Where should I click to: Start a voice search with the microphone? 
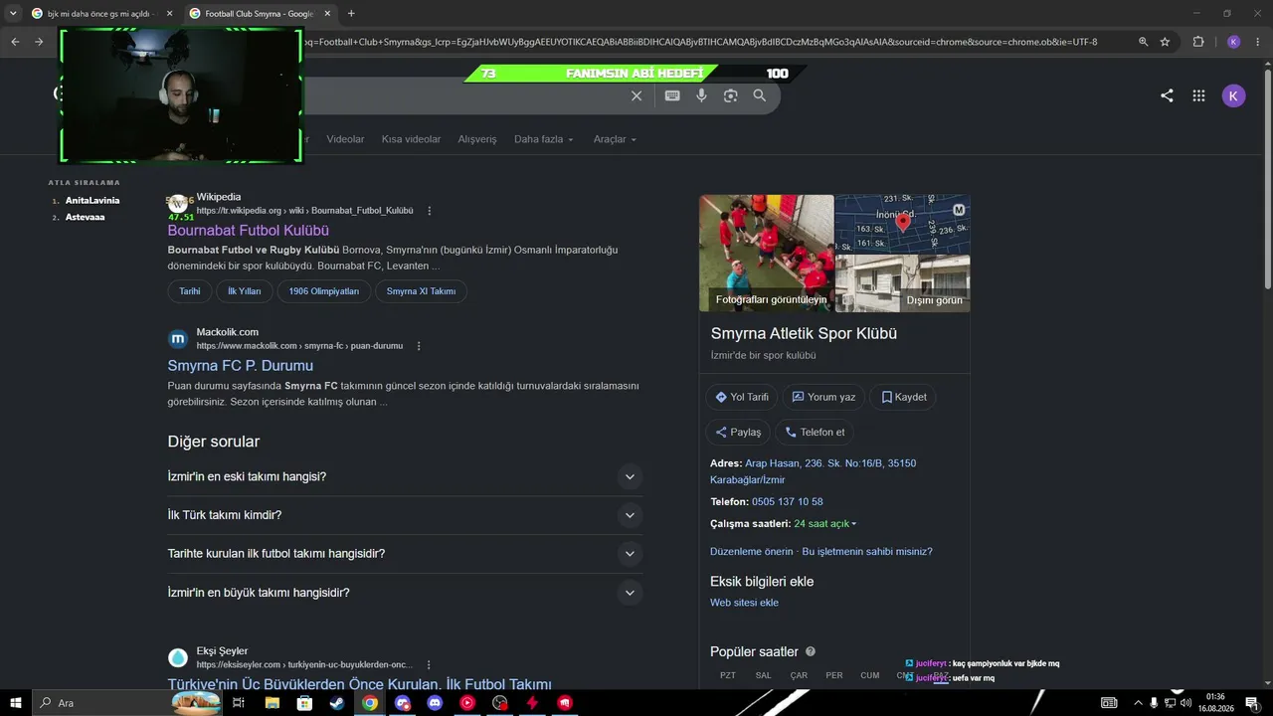[x=701, y=95]
